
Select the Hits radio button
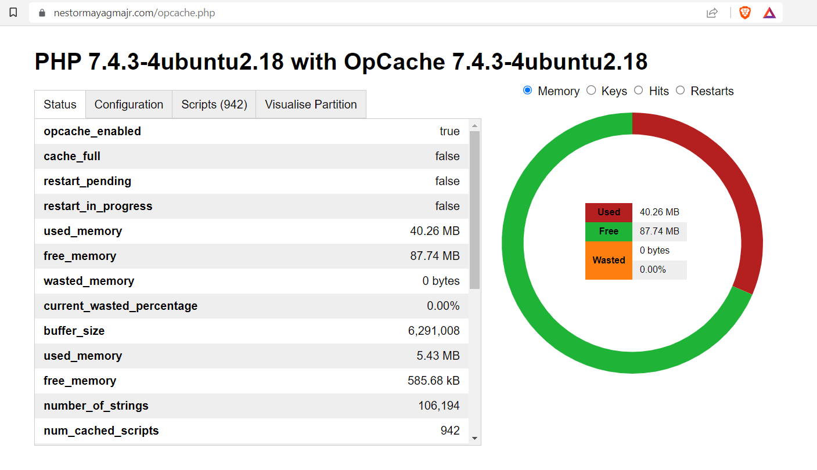tap(639, 91)
